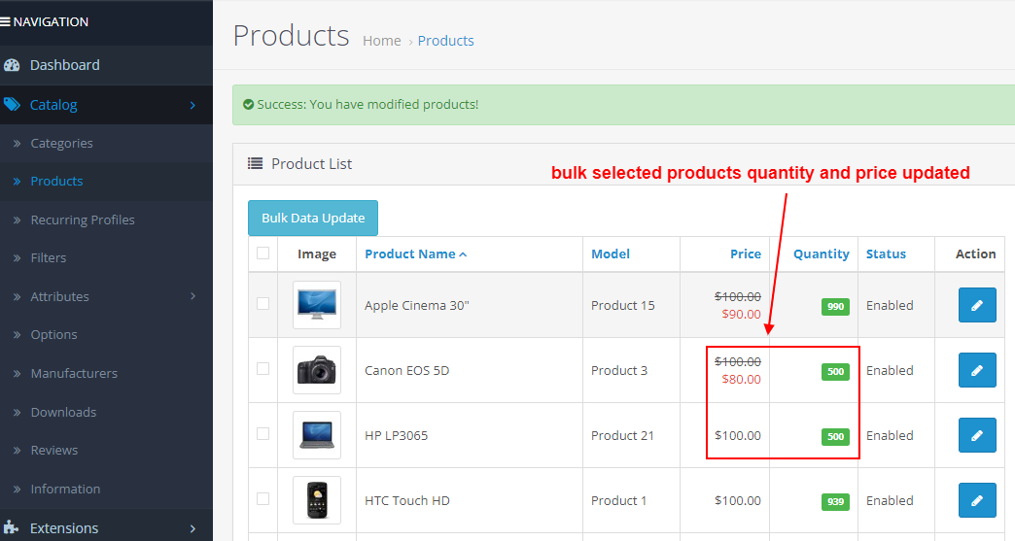This screenshot has width=1015, height=541.
Task: Click the Extensions puzzle icon
Action: pyautogui.click(x=12, y=528)
